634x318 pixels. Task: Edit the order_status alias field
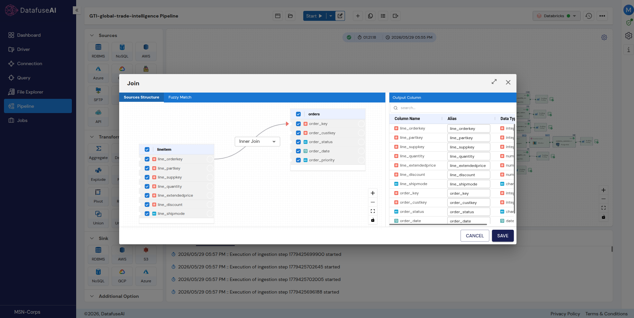click(468, 212)
